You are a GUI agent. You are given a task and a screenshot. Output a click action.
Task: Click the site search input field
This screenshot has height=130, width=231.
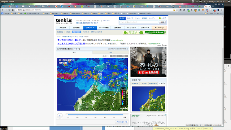(x=139, y=22)
